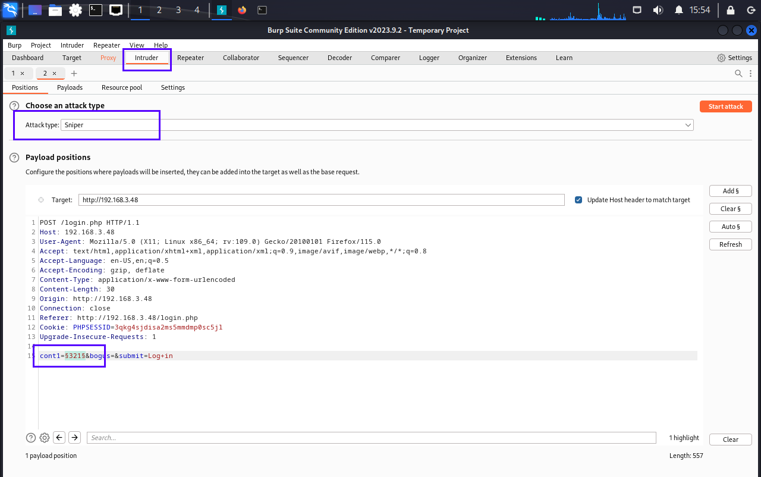Click the Add § button
This screenshot has width=761, height=477.
tap(731, 191)
